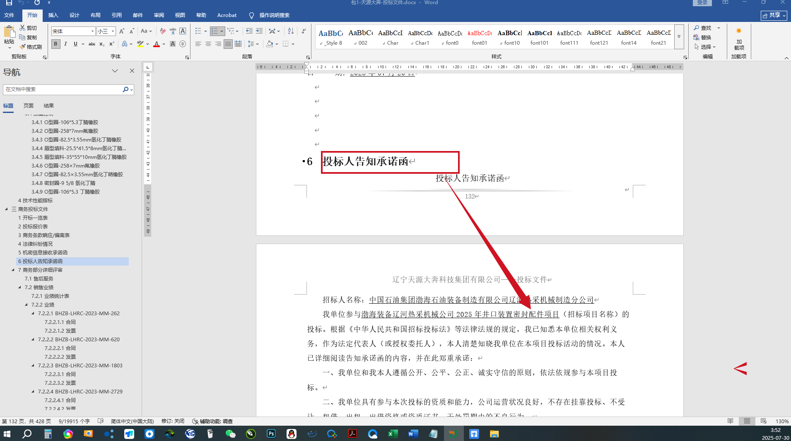Apply strikethrough formatting
This screenshot has width=791, height=441.
(x=92, y=44)
